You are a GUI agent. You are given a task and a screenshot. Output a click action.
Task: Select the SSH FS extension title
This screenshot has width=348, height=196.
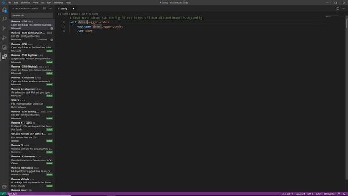tap(15, 100)
